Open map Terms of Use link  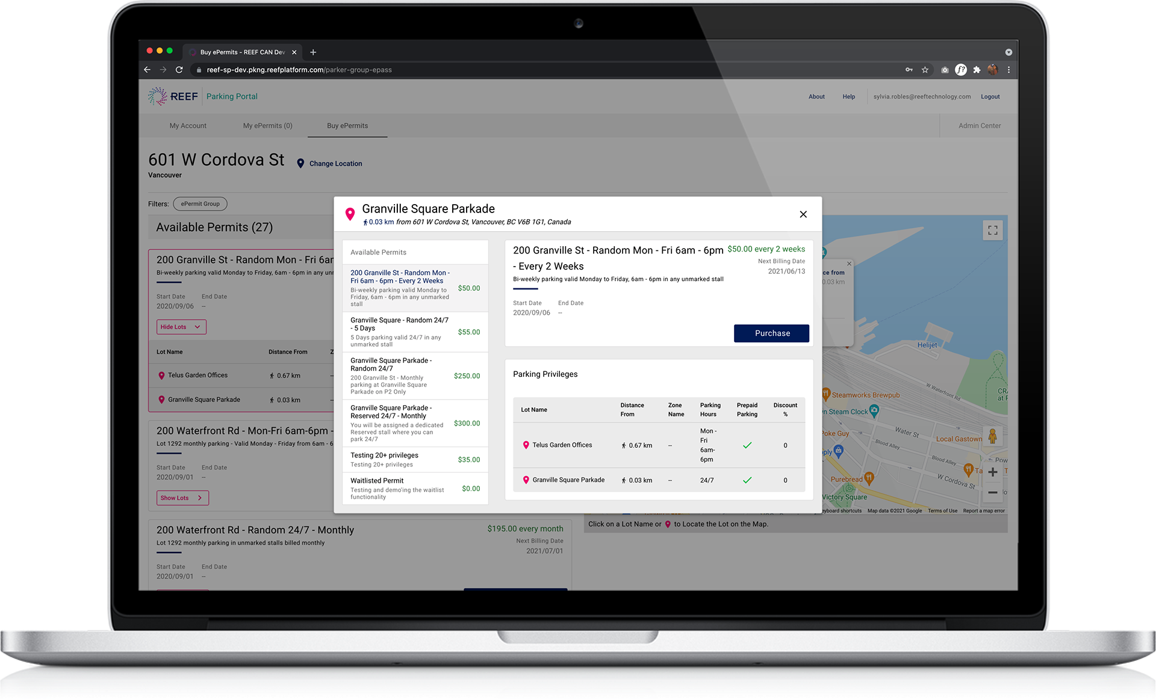942,511
